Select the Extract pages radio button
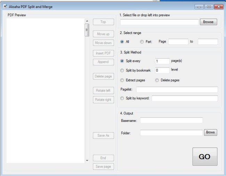The height and width of the screenshot is (176, 226). (122, 80)
